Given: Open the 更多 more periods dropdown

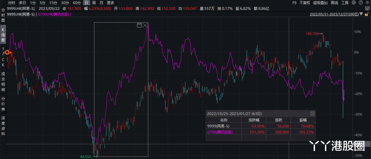Looking at the screenshot, I should 111,3.
